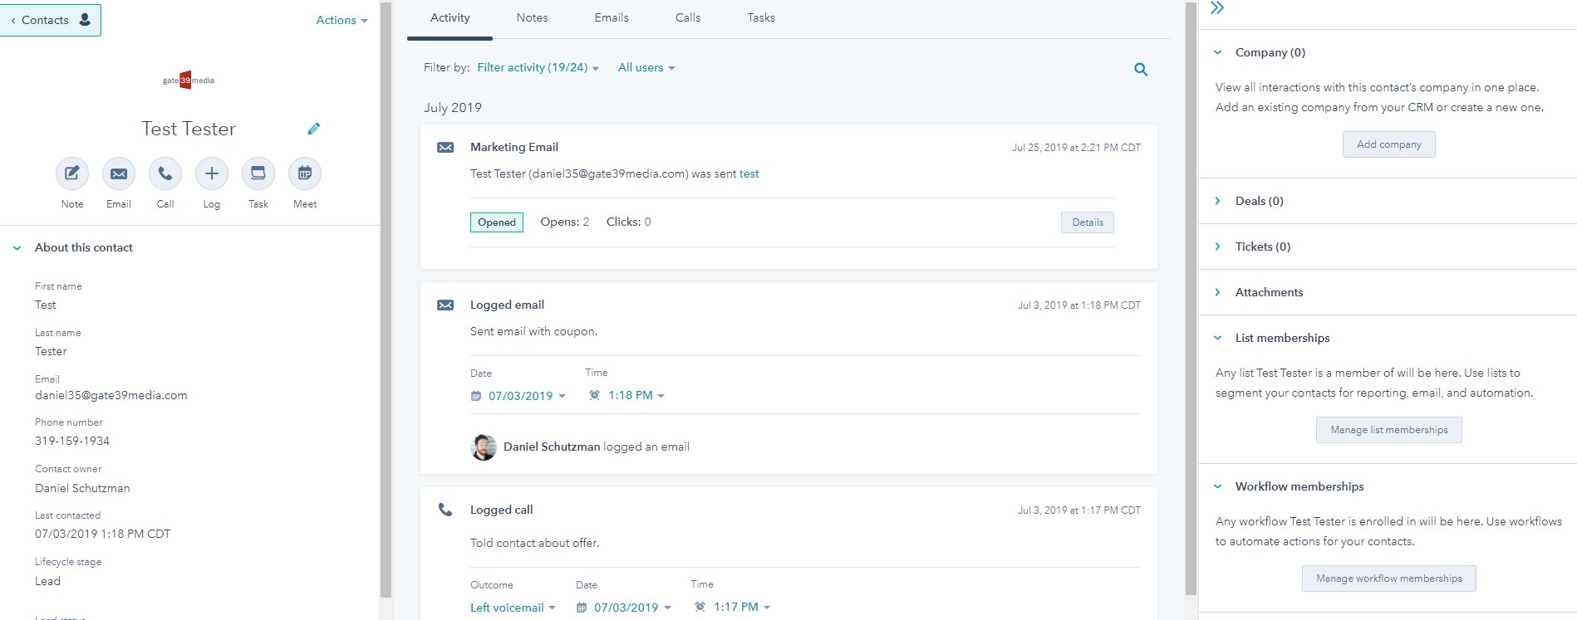The height and width of the screenshot is (620, 1577).
Task: Click the Call phone action icon
Action: pos(165,173)
